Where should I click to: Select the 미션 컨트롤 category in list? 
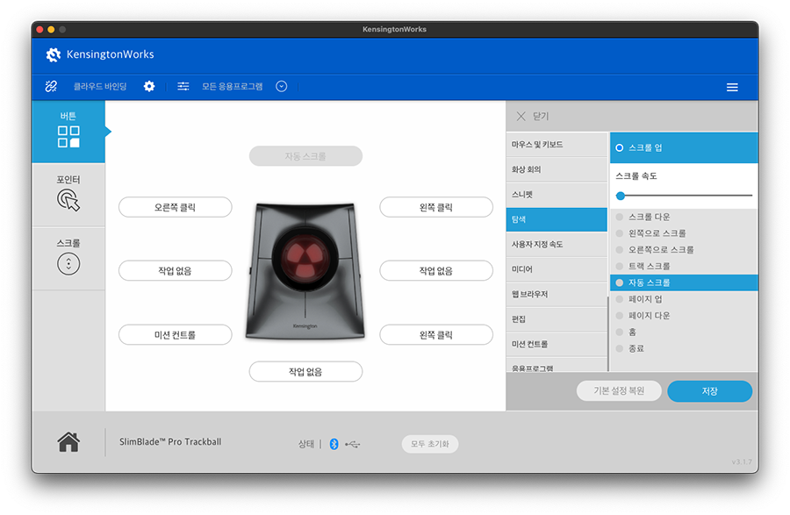point(557,344)
